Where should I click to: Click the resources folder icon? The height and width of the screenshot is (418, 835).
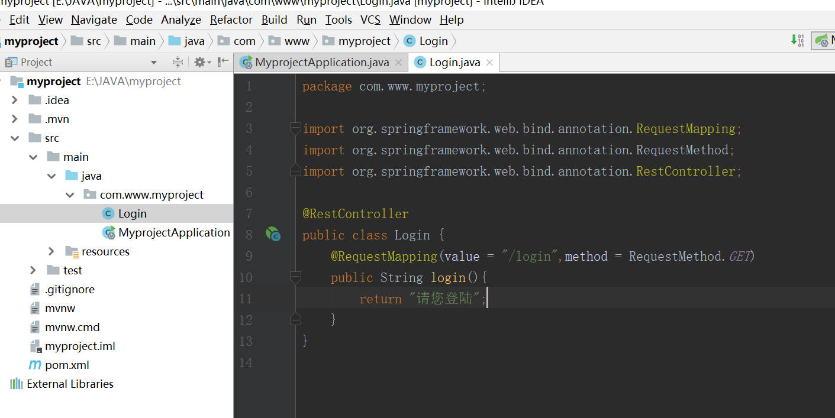(x=72, y=251)
